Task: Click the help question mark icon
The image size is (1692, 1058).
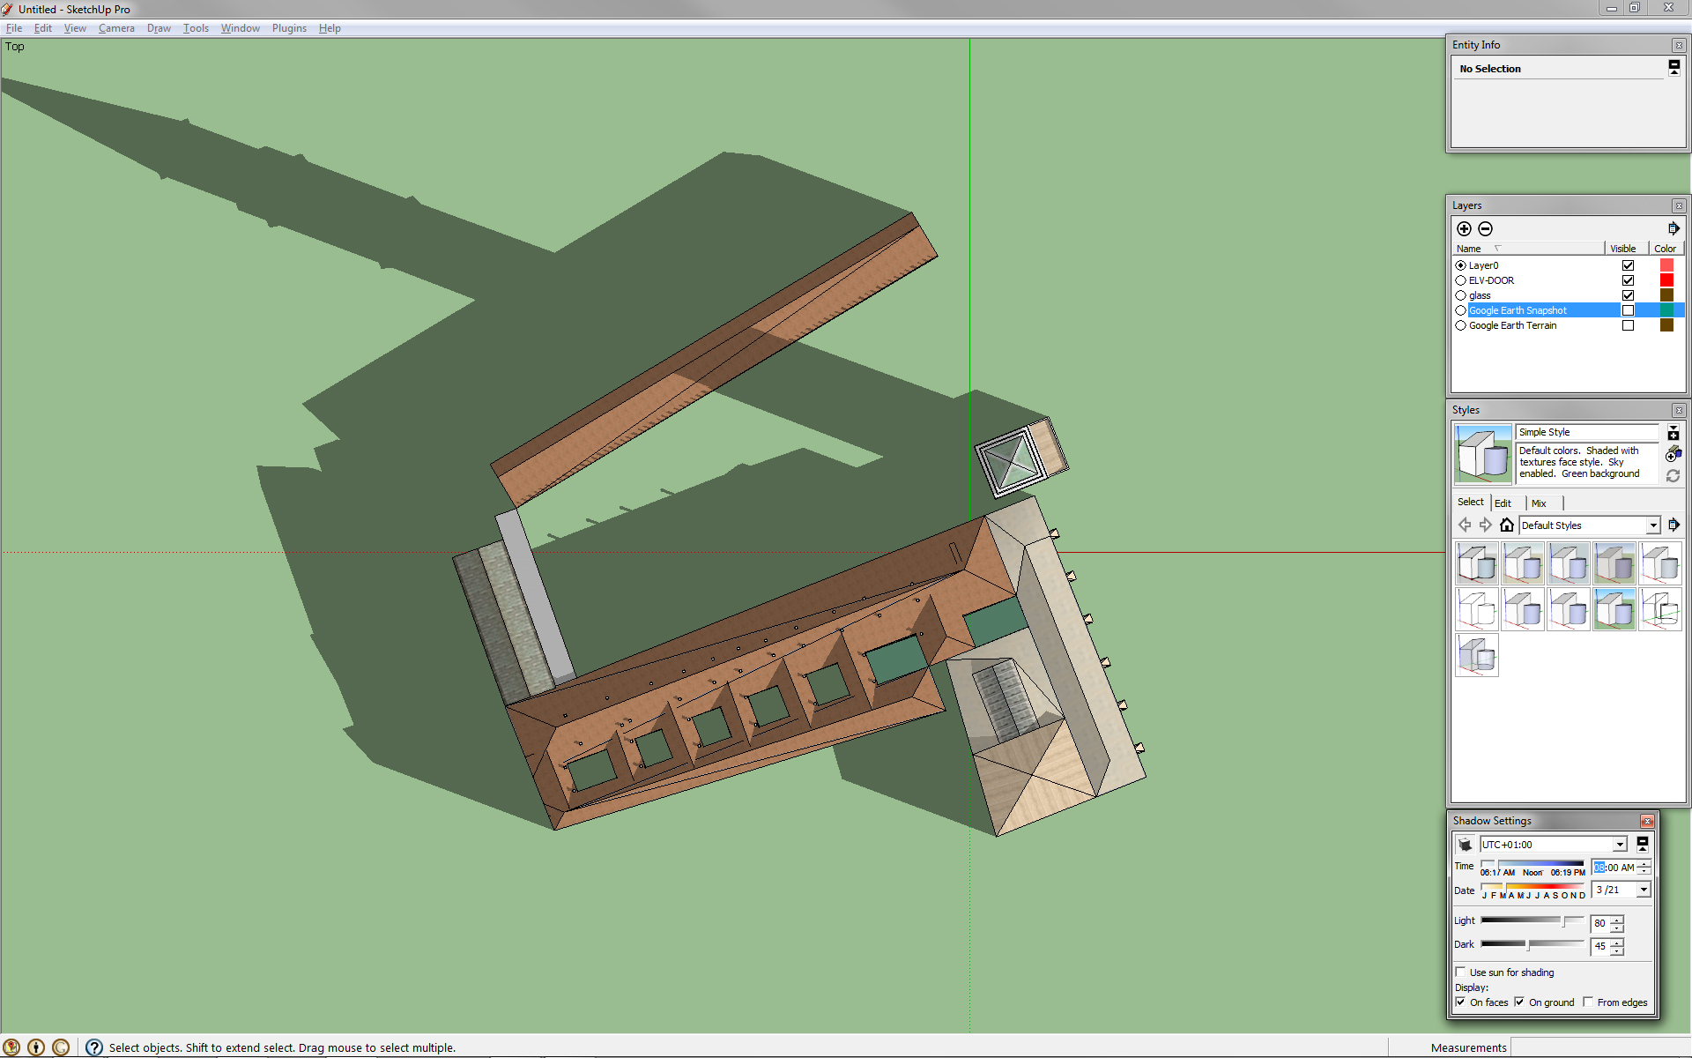Action: tap(94, 1047)
